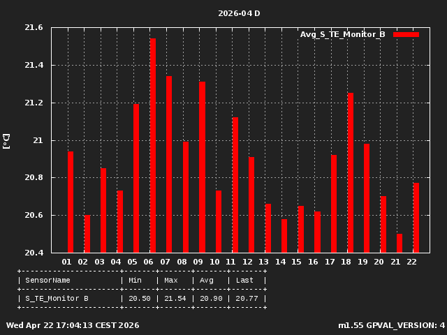Select the red bar for day 04
The image size is (447, 335).
[x=120, y=221]
